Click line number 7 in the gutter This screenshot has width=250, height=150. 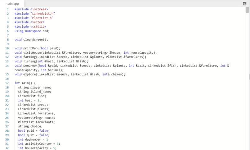tap(8, 35)
